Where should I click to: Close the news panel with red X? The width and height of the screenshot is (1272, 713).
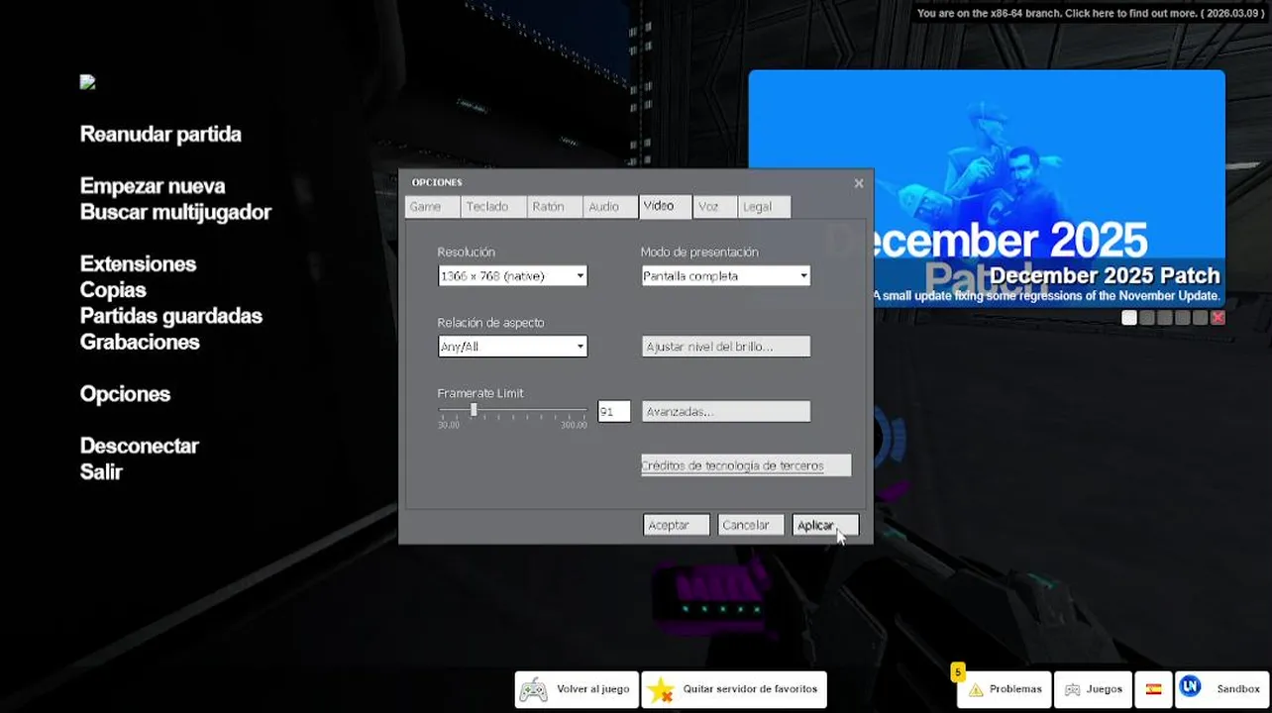pos(1218,318)
